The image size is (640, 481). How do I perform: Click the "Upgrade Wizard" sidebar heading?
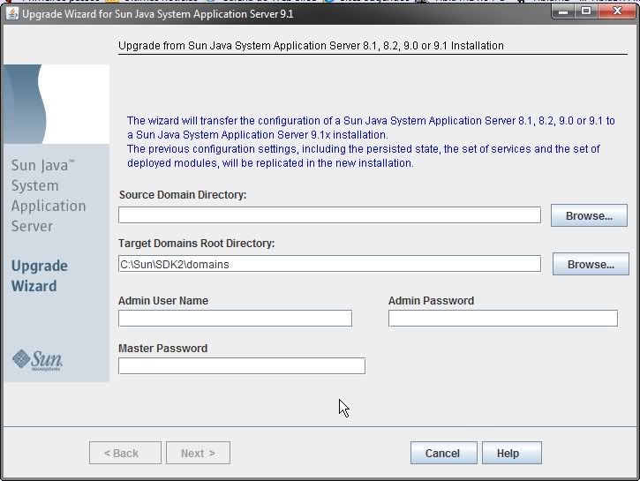pyautogui.click(x=39, y=275)
